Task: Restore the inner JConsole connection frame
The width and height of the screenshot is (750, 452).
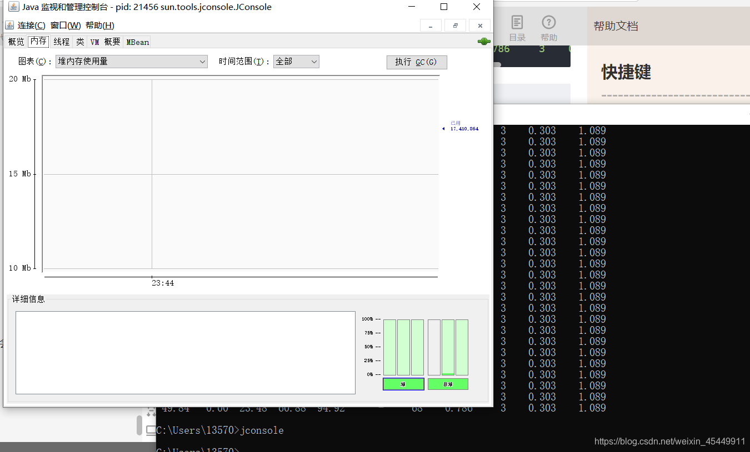Action: point(455,26)
